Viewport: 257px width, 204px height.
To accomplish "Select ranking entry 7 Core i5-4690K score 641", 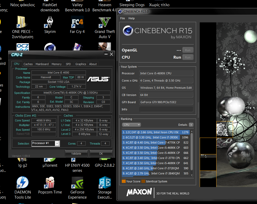I will pyautogui.click(x=156, y=163).
